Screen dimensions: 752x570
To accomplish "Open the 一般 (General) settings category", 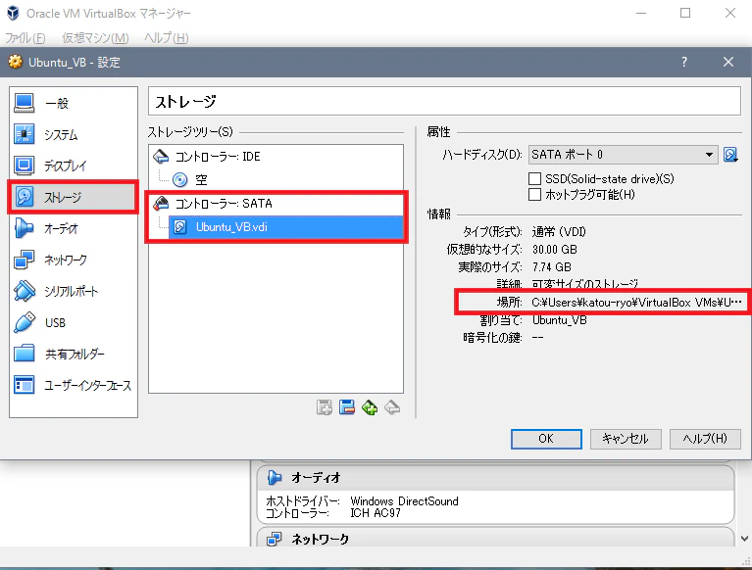I will (74, 103).
